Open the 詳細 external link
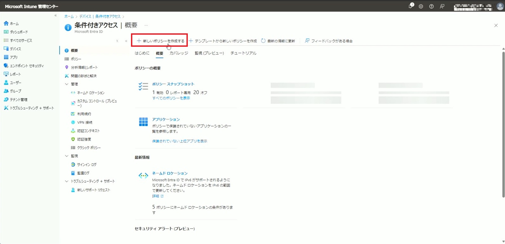The width and height of the screenshot is (505, 244). tap(158, 196)
